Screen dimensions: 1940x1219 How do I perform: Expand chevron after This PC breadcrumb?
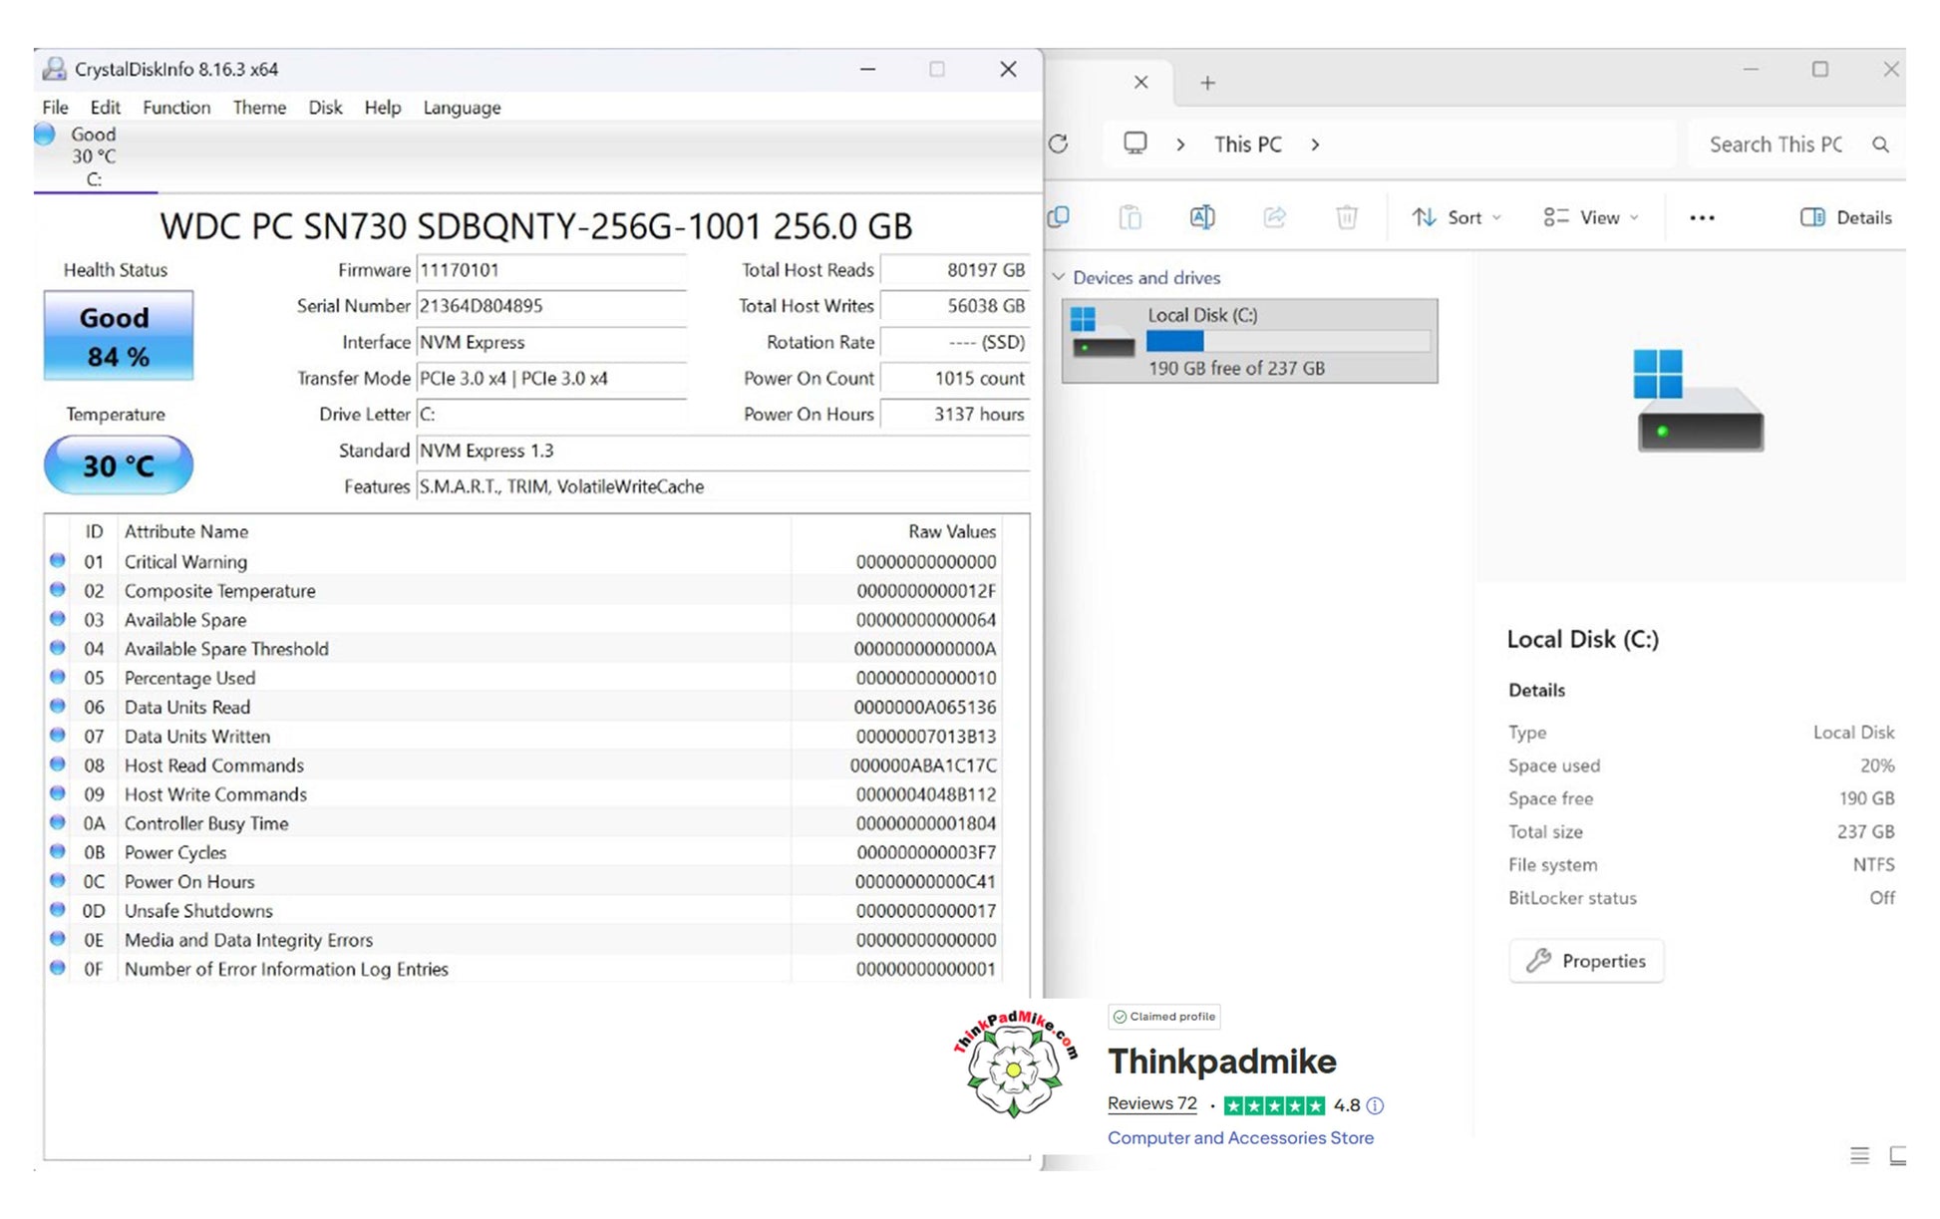pyautogui.click(x=1316, y=145)
